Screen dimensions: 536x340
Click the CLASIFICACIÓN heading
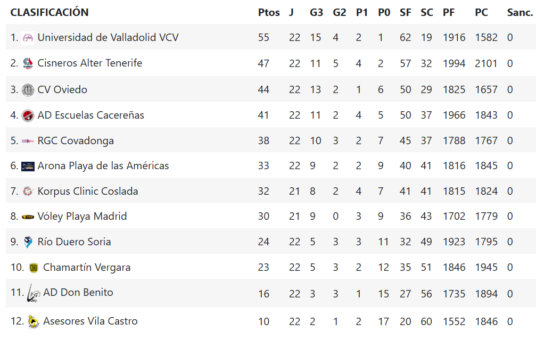[x=50, y=12]
